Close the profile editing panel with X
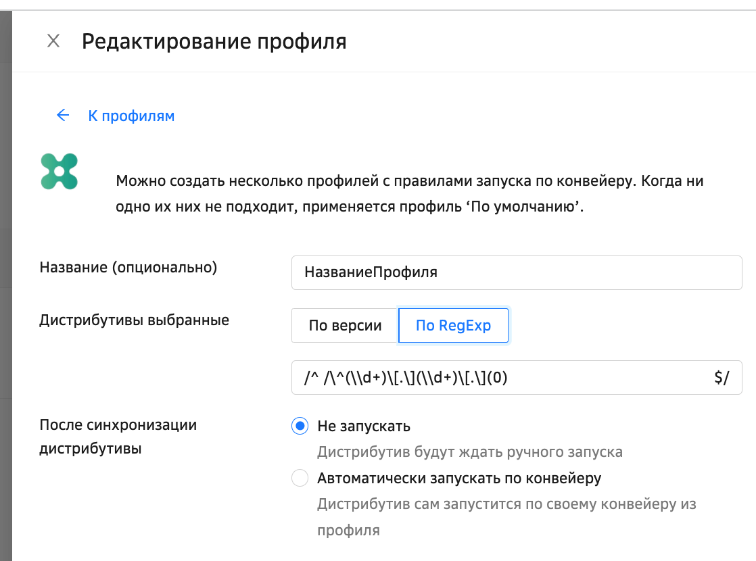 click(x=53, y=41)
